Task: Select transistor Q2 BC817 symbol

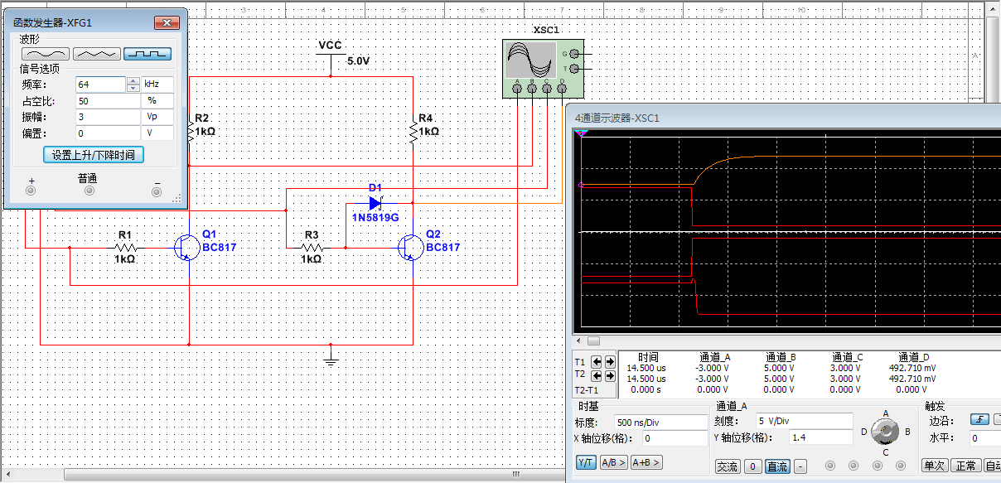Action: 409,247
